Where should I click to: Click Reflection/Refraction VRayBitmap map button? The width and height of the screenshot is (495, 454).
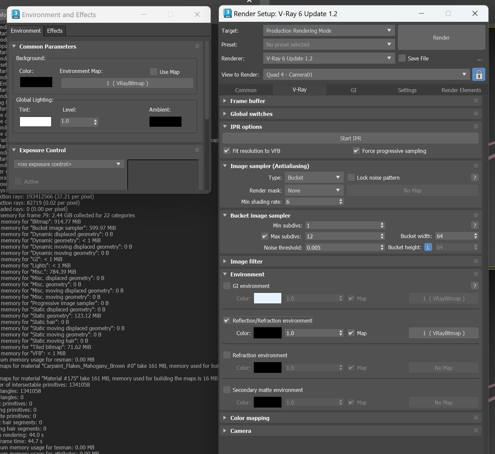point(444,333)
